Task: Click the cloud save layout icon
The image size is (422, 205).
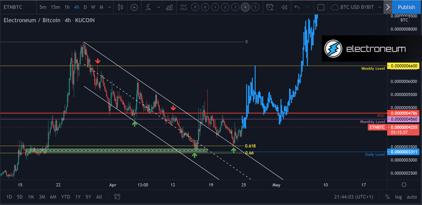Action: [335, 7]
